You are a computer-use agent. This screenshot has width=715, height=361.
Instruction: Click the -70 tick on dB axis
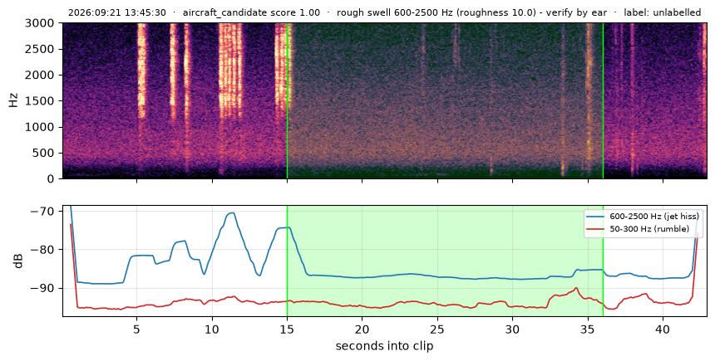pyautogui.click(x=42, y=212)
